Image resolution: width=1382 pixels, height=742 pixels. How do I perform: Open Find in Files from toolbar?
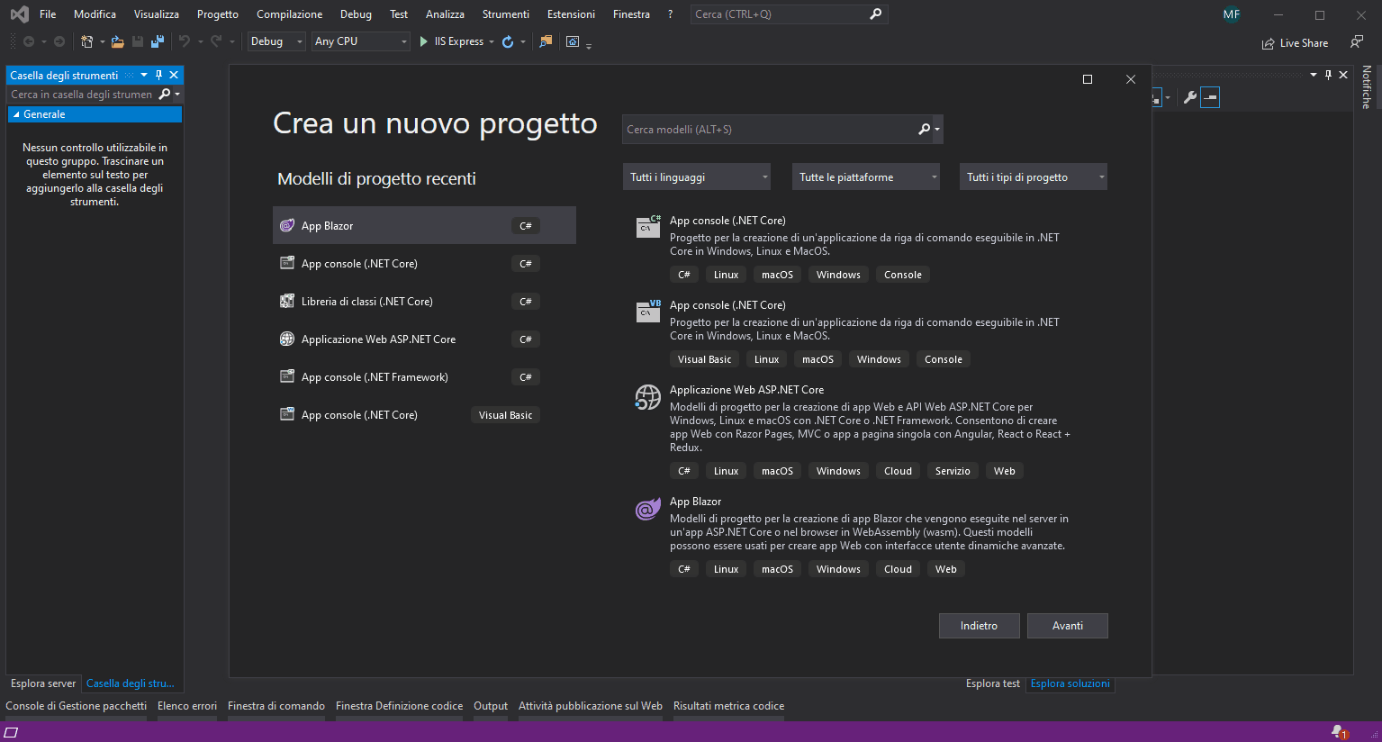point(546,41)
